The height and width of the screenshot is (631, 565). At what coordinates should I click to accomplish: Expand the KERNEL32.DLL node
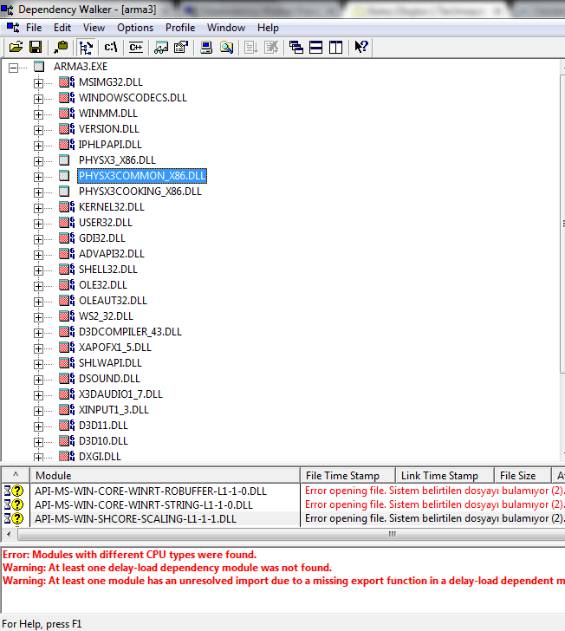tap(38, 208)
